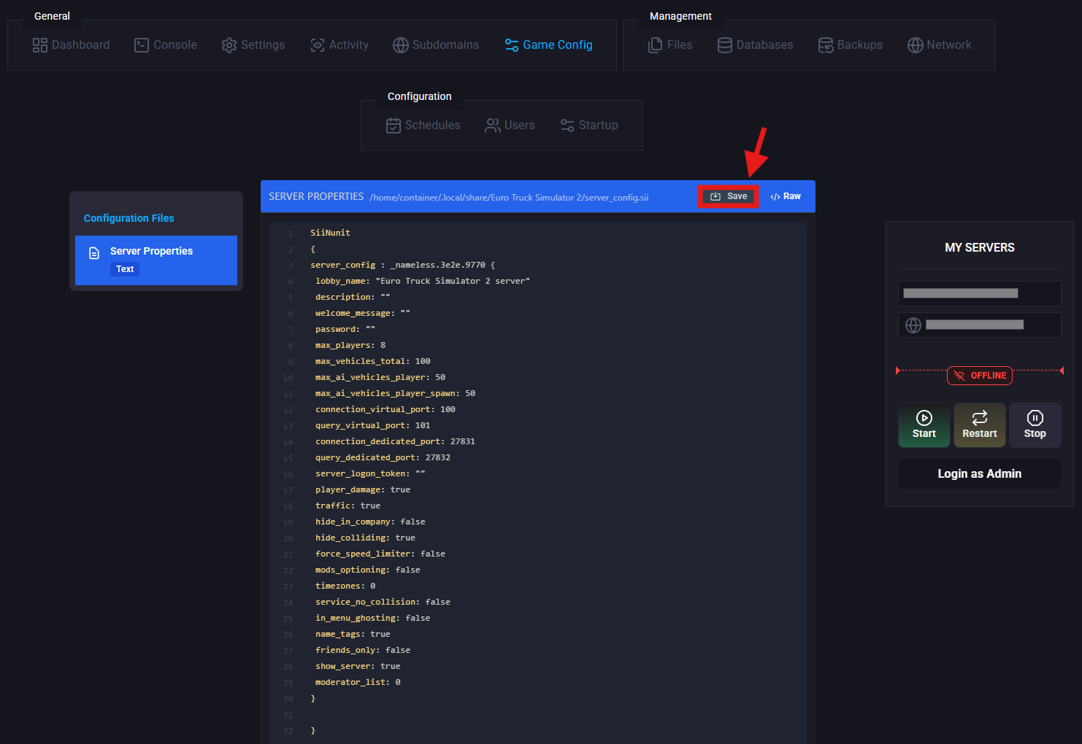
Task: Click the Console terminal icon
Action: point(142,45)
